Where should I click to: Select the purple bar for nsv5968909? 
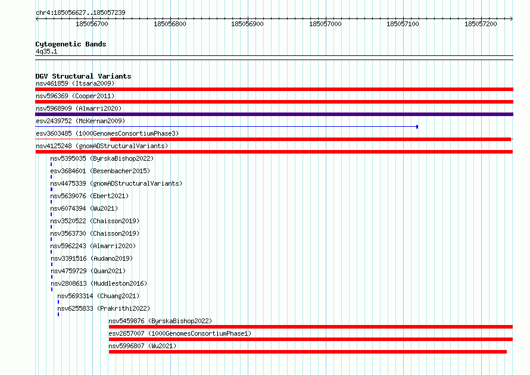[x=274, y=114]
